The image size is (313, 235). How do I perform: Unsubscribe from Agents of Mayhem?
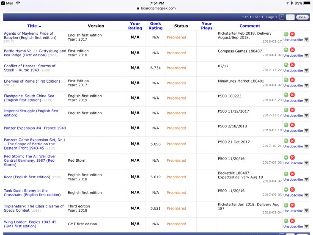click(x=293, y=40)
